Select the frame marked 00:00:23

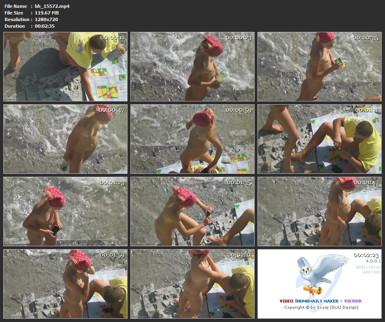(192, 67)
